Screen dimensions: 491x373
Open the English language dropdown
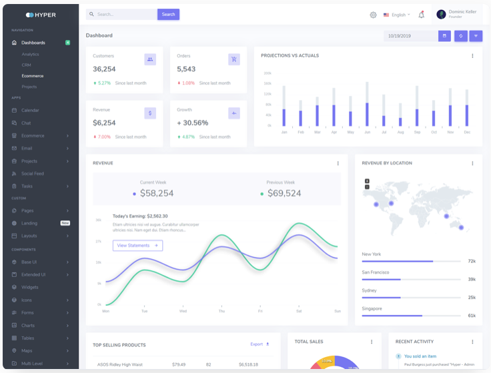click(x=397, y=15)
